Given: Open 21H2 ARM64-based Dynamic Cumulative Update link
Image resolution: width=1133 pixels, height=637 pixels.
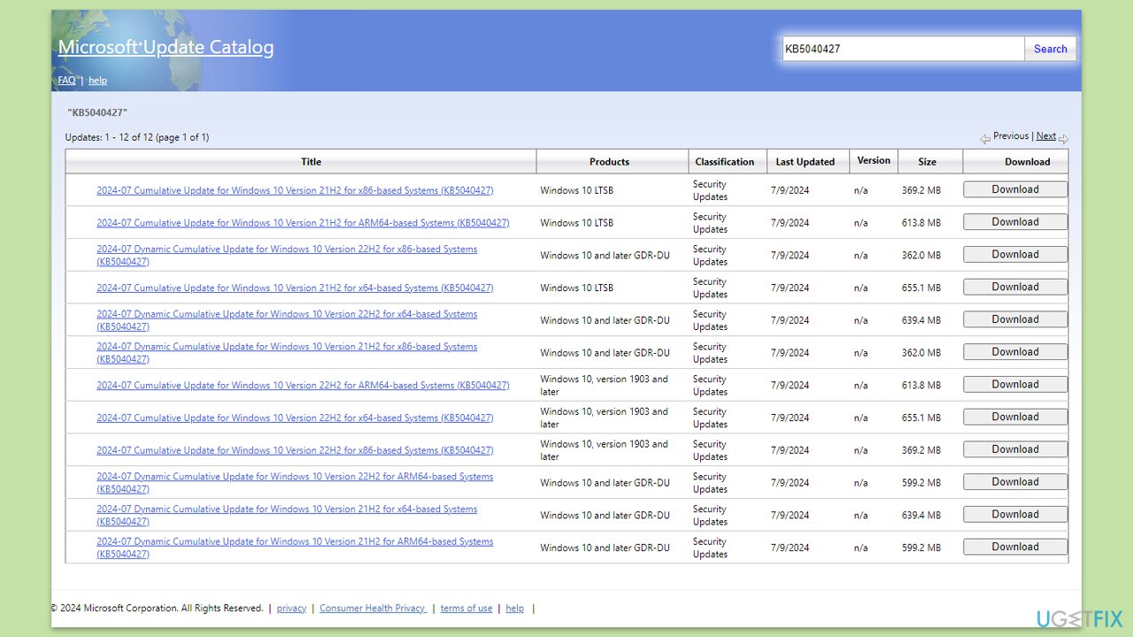Looking at the screenshot, I should (295, 548).
